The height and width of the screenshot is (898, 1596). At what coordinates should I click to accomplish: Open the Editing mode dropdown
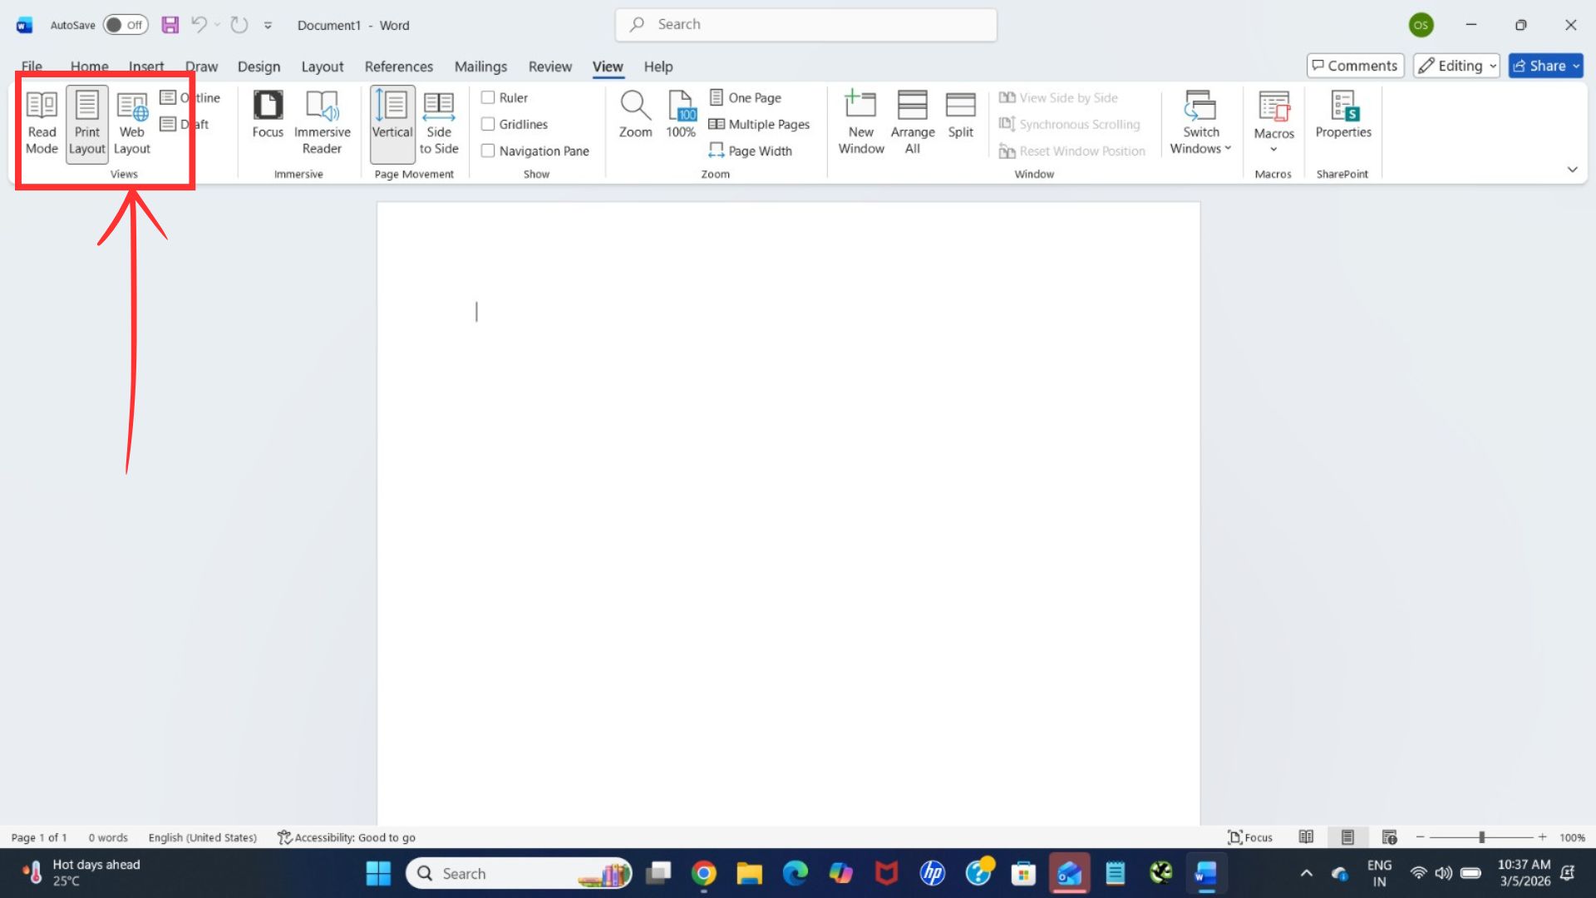coord(1492,66)
